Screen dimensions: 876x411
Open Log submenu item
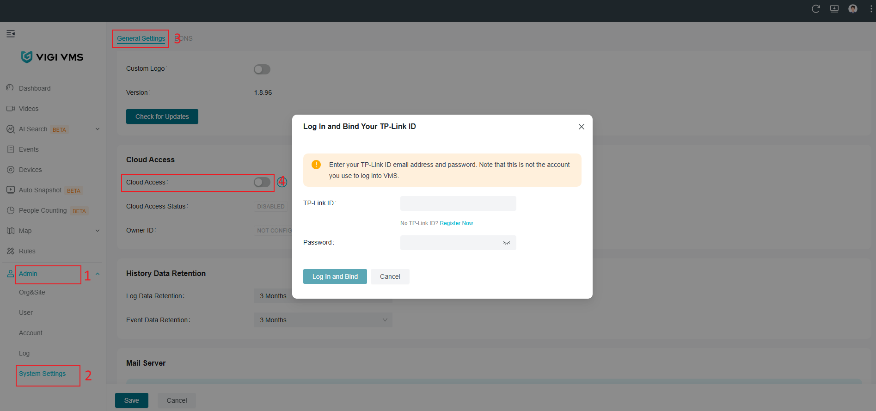[x=24, y=353]
